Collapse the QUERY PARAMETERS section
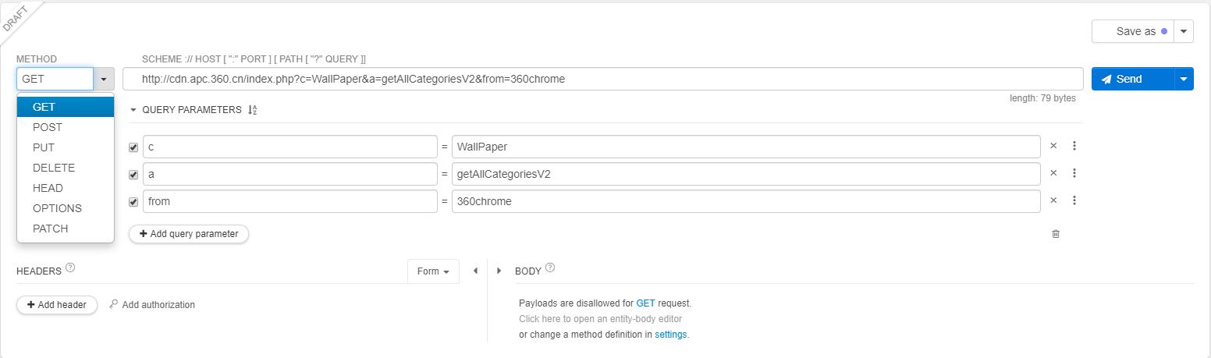 pos(133,110)
